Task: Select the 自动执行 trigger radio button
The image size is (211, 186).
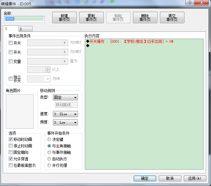Action: [49, 159]
